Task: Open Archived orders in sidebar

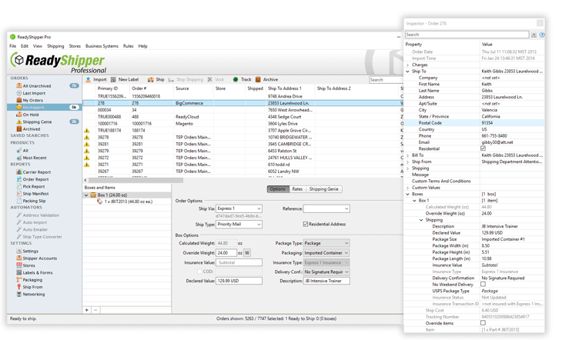Action: 32,129
